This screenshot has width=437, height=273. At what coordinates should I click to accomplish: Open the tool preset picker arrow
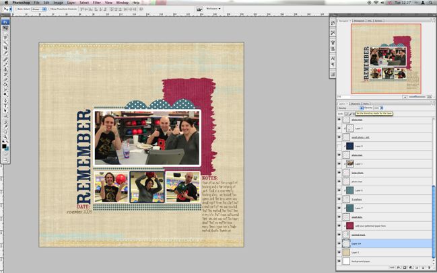coord(10,9)
